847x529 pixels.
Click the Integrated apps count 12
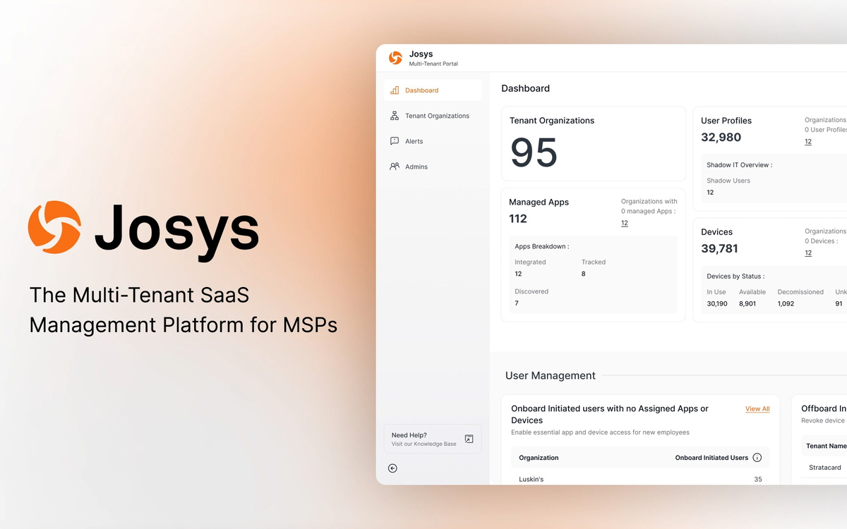click(518, 274)
